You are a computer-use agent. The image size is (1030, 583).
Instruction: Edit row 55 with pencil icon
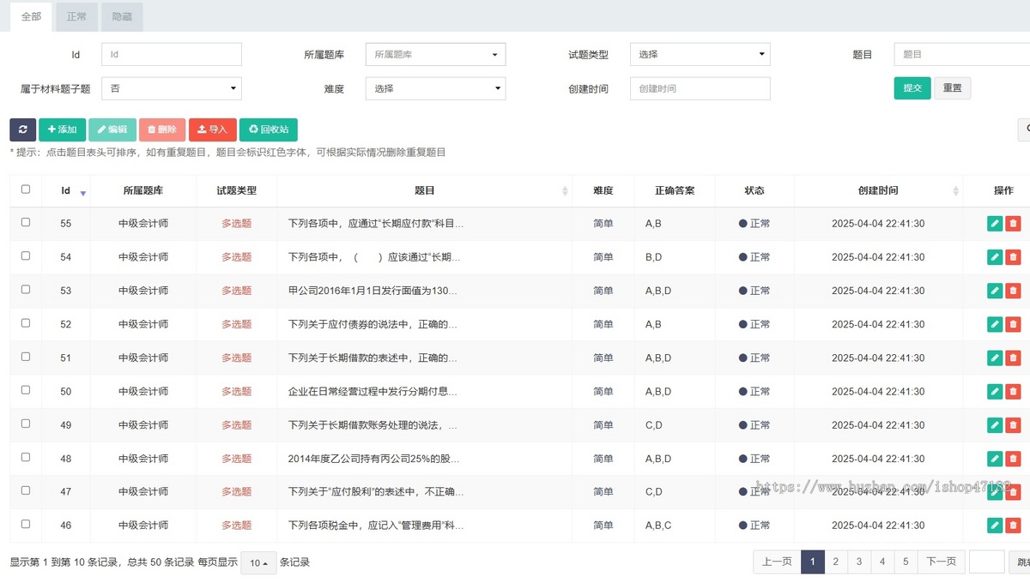click(995, 224)
